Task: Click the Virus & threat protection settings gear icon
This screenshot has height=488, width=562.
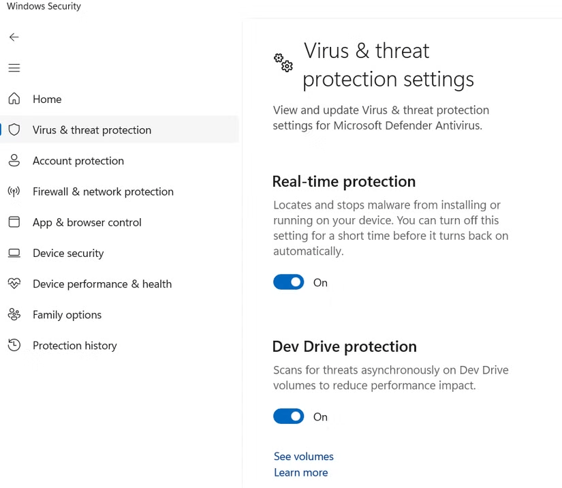Action: pos(283,63)
